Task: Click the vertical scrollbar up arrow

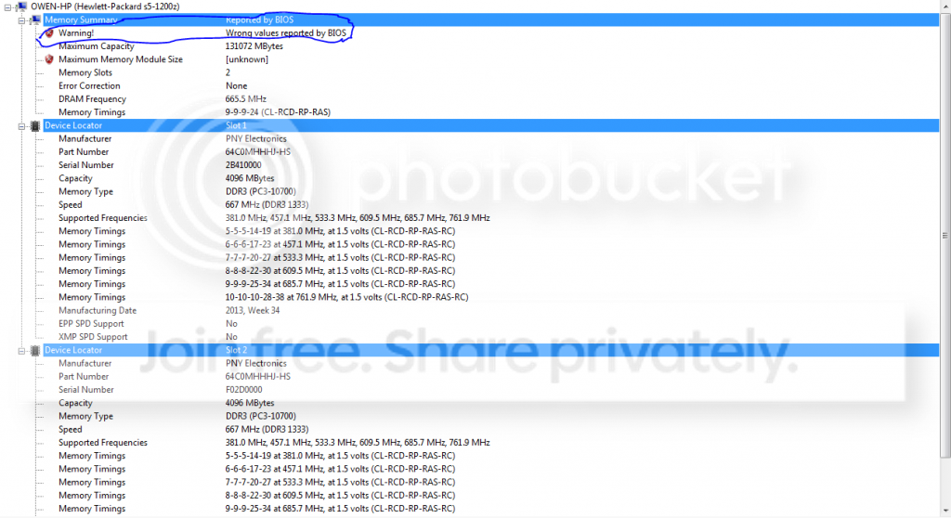Action: point(944,6)
